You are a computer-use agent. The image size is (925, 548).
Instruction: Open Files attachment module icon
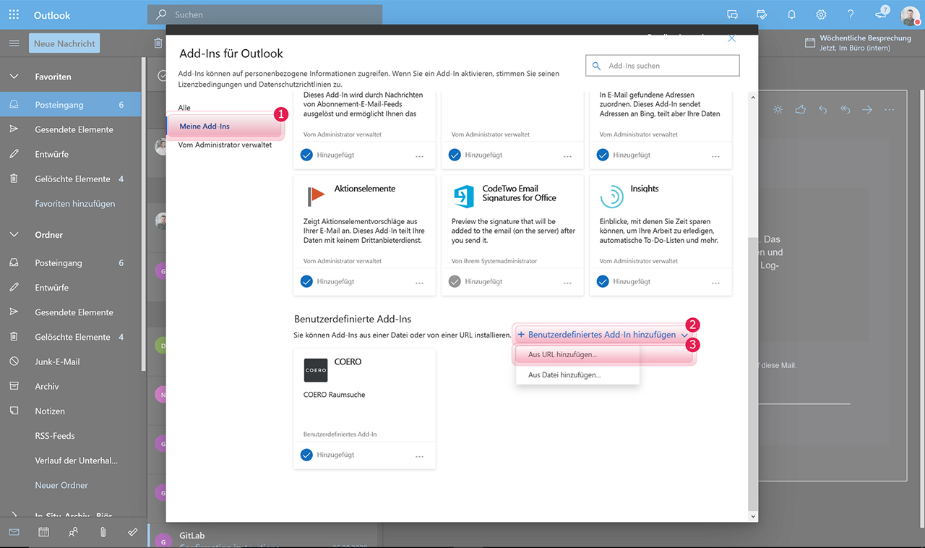103,532
